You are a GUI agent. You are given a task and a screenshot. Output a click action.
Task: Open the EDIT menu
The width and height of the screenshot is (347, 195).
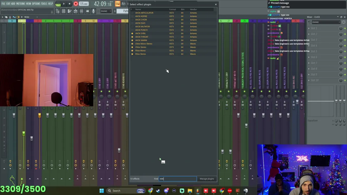[8, 4]
